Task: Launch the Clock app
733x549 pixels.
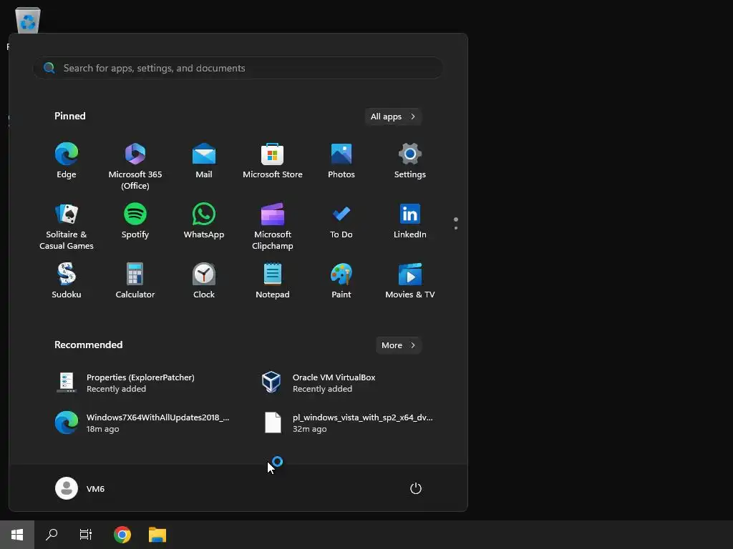Action: point(204,281)
